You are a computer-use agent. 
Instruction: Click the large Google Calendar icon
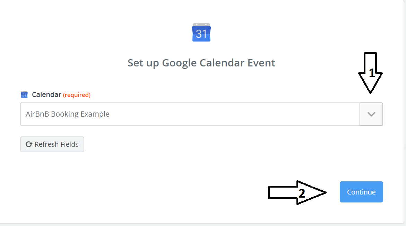tap(201, 32)
